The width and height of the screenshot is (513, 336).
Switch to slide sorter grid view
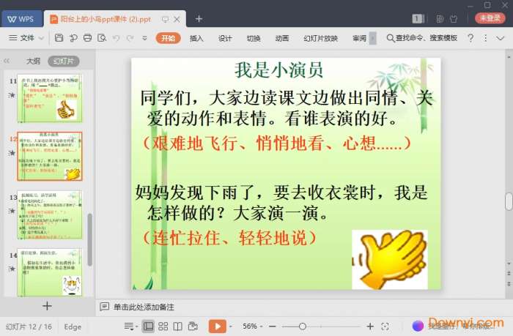pos(163,326)
